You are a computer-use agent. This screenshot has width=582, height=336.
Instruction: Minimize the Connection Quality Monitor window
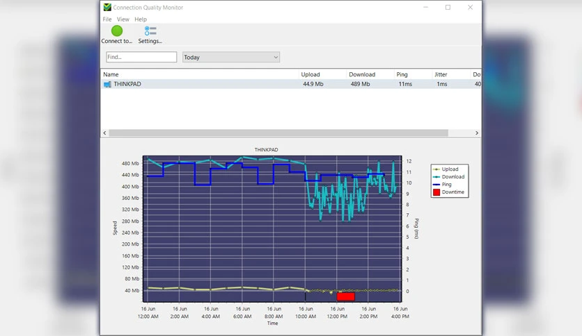(x=426, y=8)
